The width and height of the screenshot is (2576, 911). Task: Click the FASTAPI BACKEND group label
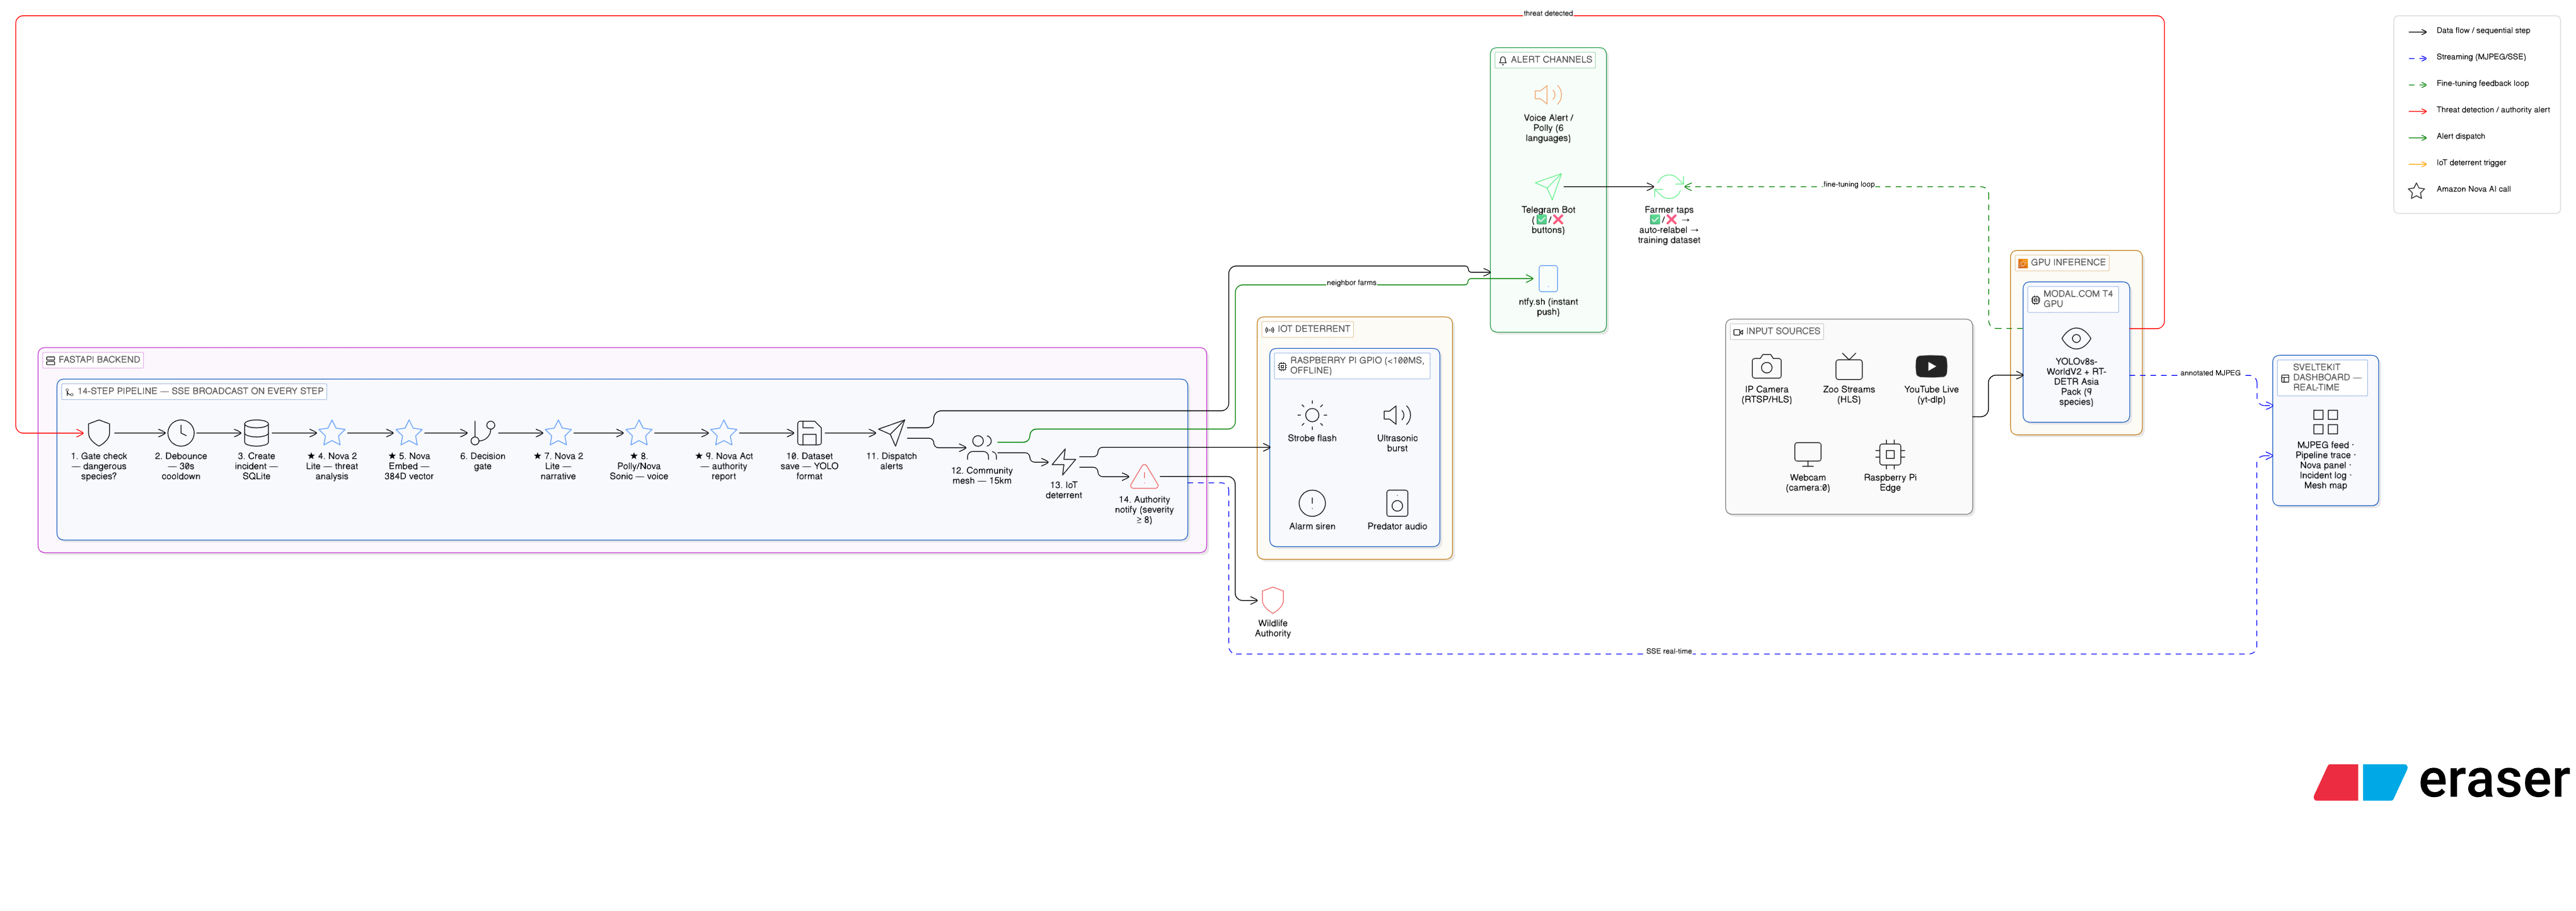[x=93, y=359]
